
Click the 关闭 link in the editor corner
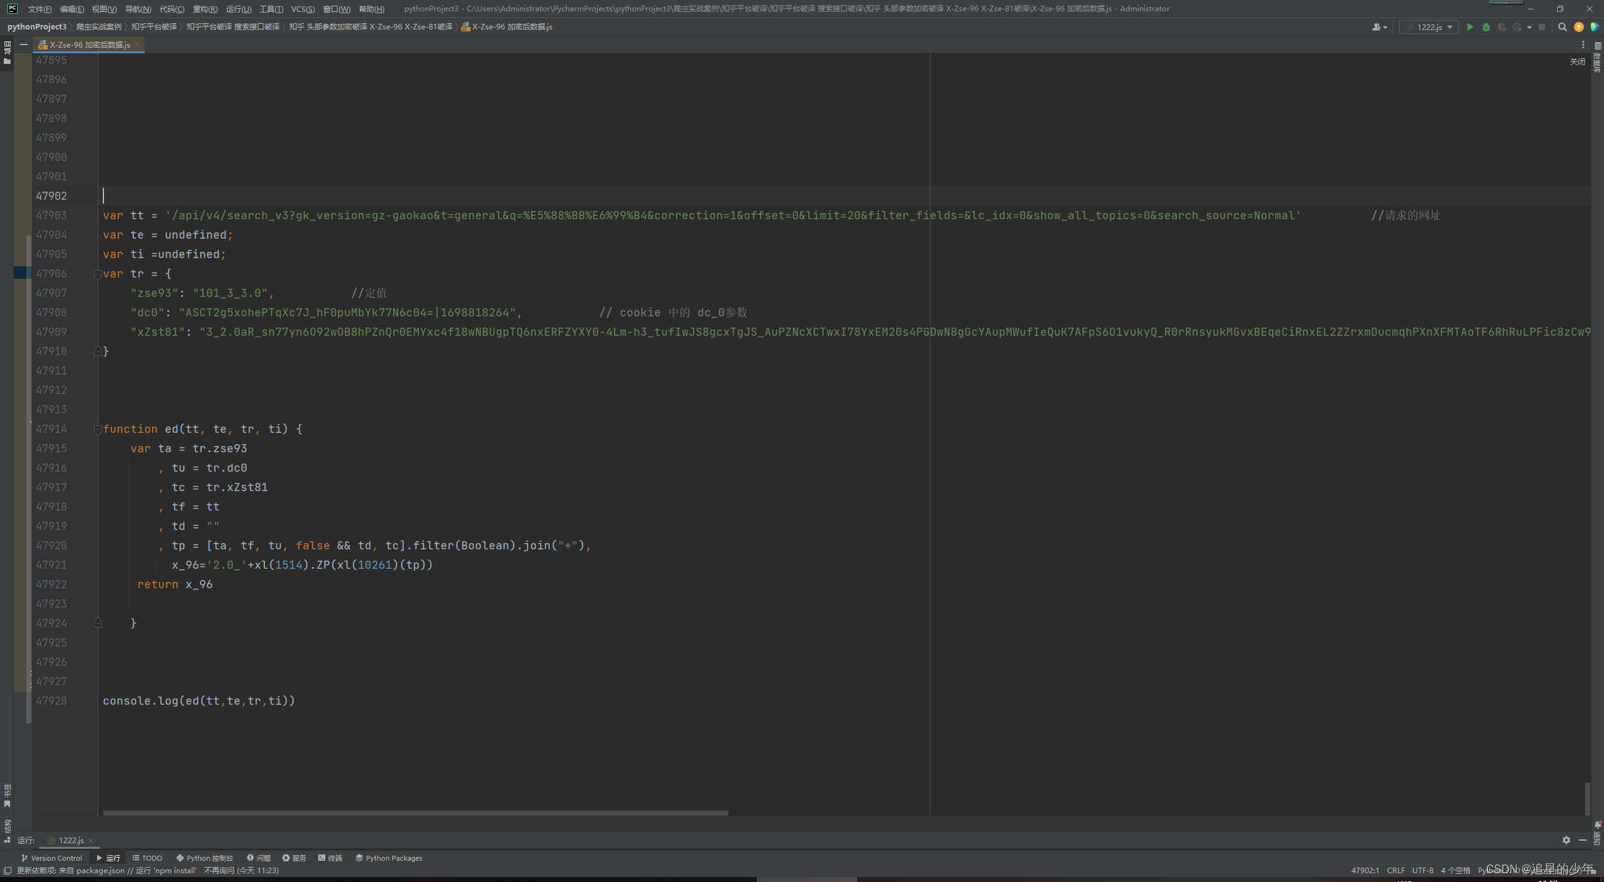pos(1577,61)
